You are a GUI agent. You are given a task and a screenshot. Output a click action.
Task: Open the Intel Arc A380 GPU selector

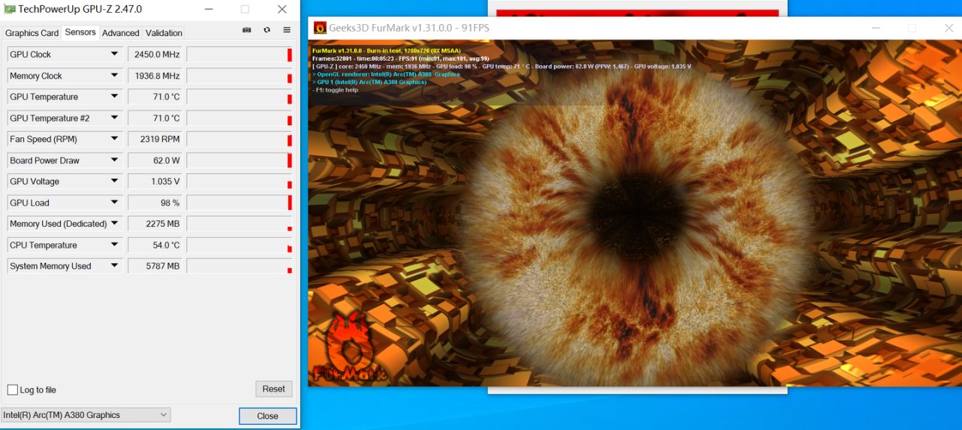[86, 415]
